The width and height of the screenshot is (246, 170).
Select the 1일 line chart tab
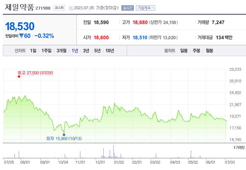click(33, 51)
